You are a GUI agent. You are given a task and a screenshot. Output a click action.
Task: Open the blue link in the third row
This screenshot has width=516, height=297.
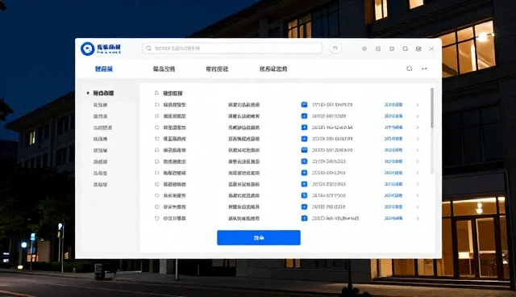[x=393, y=128]
